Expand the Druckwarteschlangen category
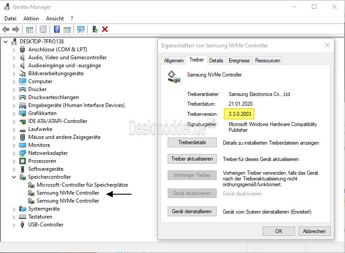This screenshot has height=253, width=345. click(x=14, y=98)
